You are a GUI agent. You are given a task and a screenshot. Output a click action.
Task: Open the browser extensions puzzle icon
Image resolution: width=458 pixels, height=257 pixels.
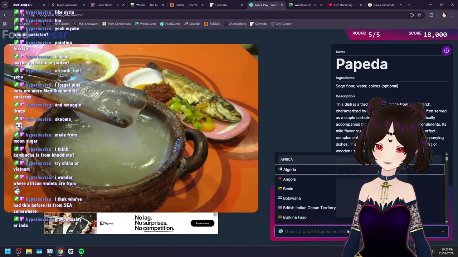click(x=431, y=15)
